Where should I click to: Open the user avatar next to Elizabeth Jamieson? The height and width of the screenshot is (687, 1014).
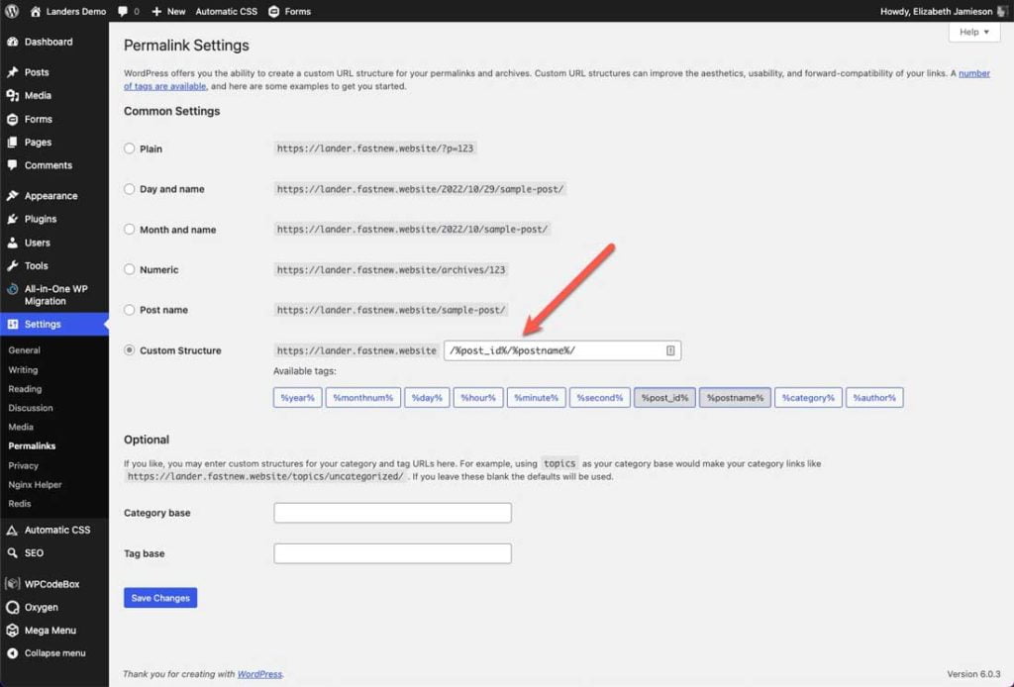tap(1002, 11)
